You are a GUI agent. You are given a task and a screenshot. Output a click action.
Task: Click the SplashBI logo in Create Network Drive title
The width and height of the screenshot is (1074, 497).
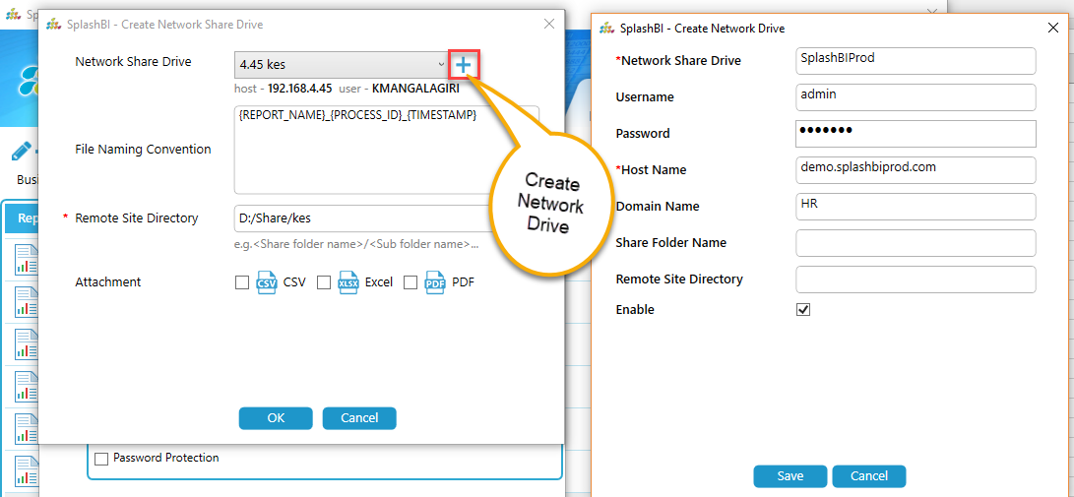pyautogui.click(x=605, y=29)
